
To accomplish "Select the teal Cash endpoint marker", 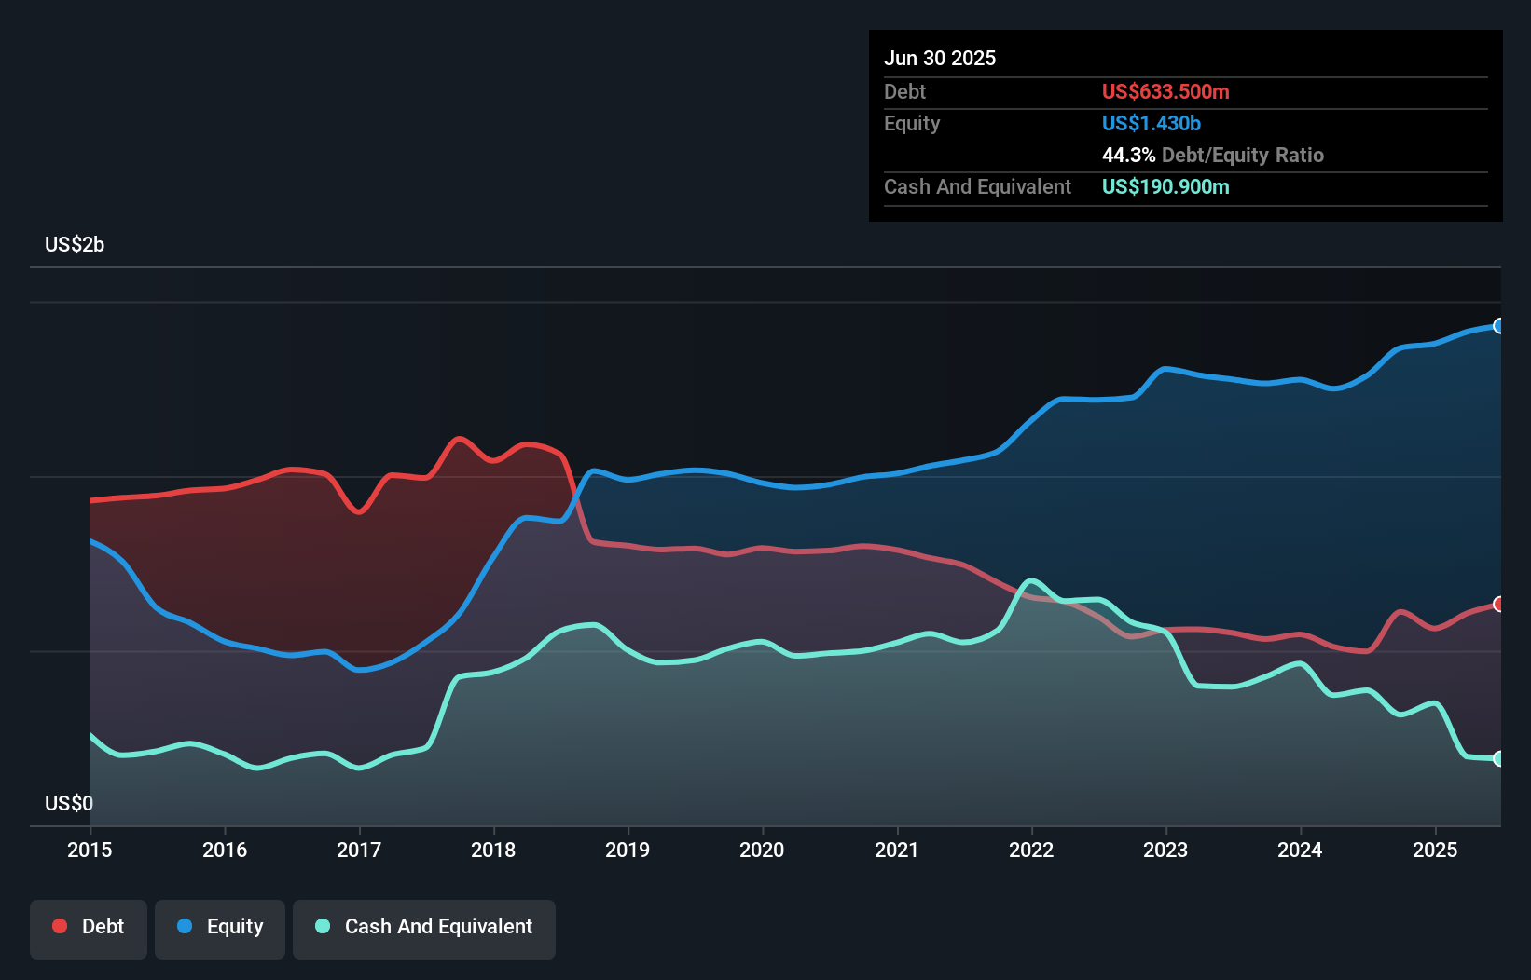I will [x=1498, y=759].
